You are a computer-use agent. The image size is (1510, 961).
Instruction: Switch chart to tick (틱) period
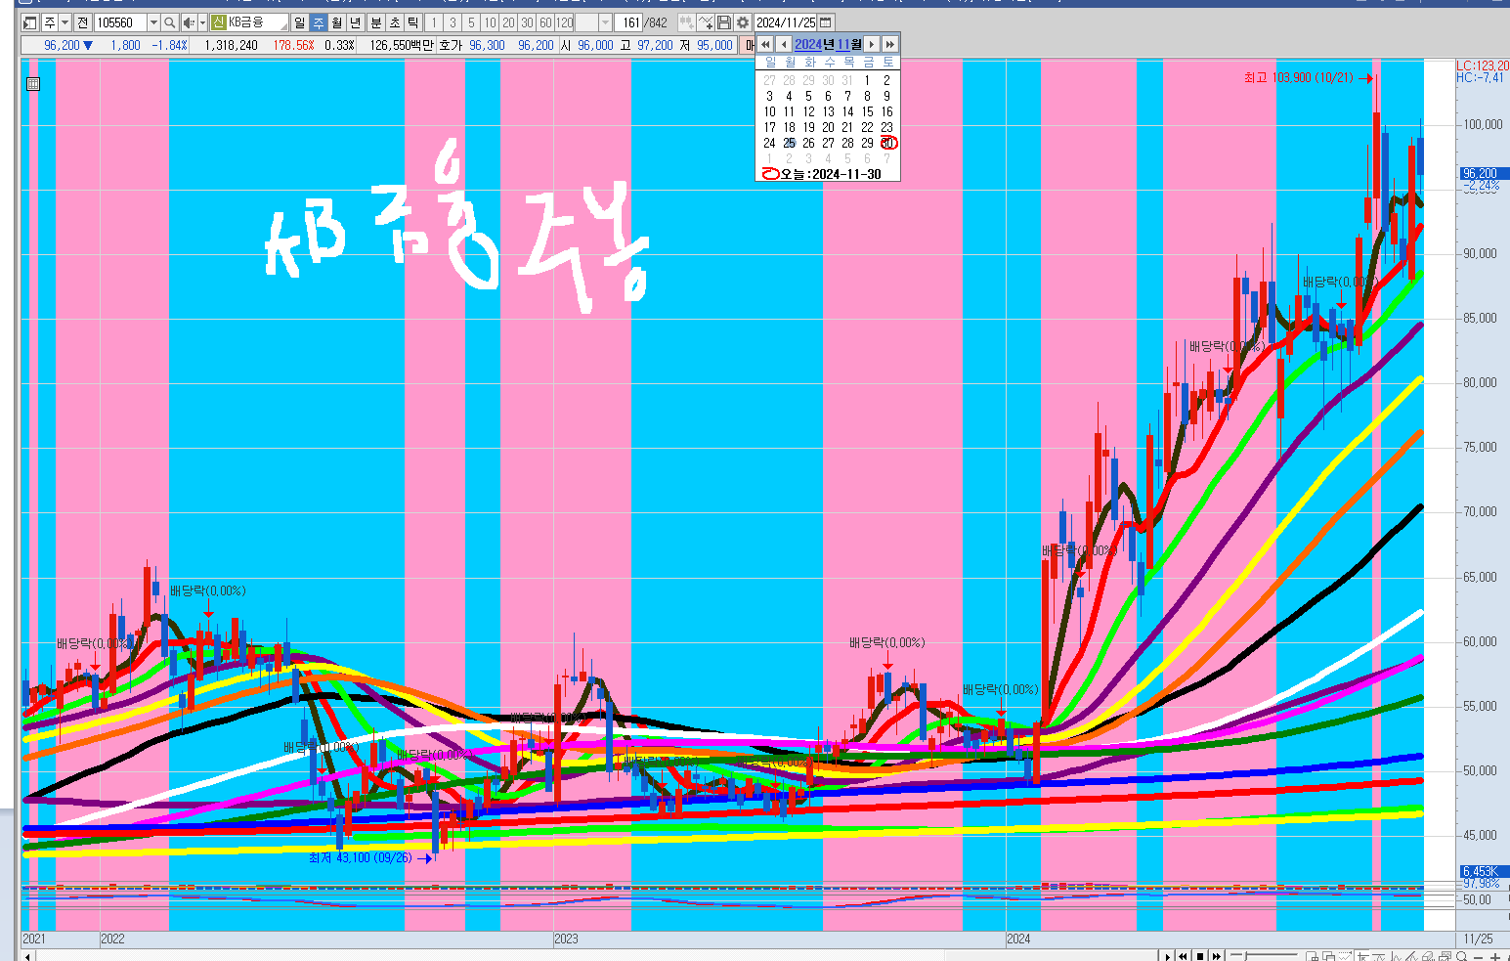pos(413,22)
